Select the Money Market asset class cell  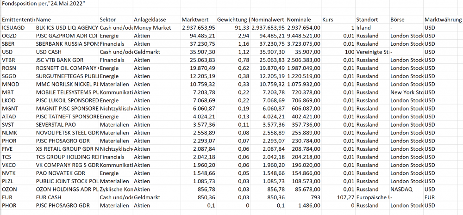pos(157,28)
